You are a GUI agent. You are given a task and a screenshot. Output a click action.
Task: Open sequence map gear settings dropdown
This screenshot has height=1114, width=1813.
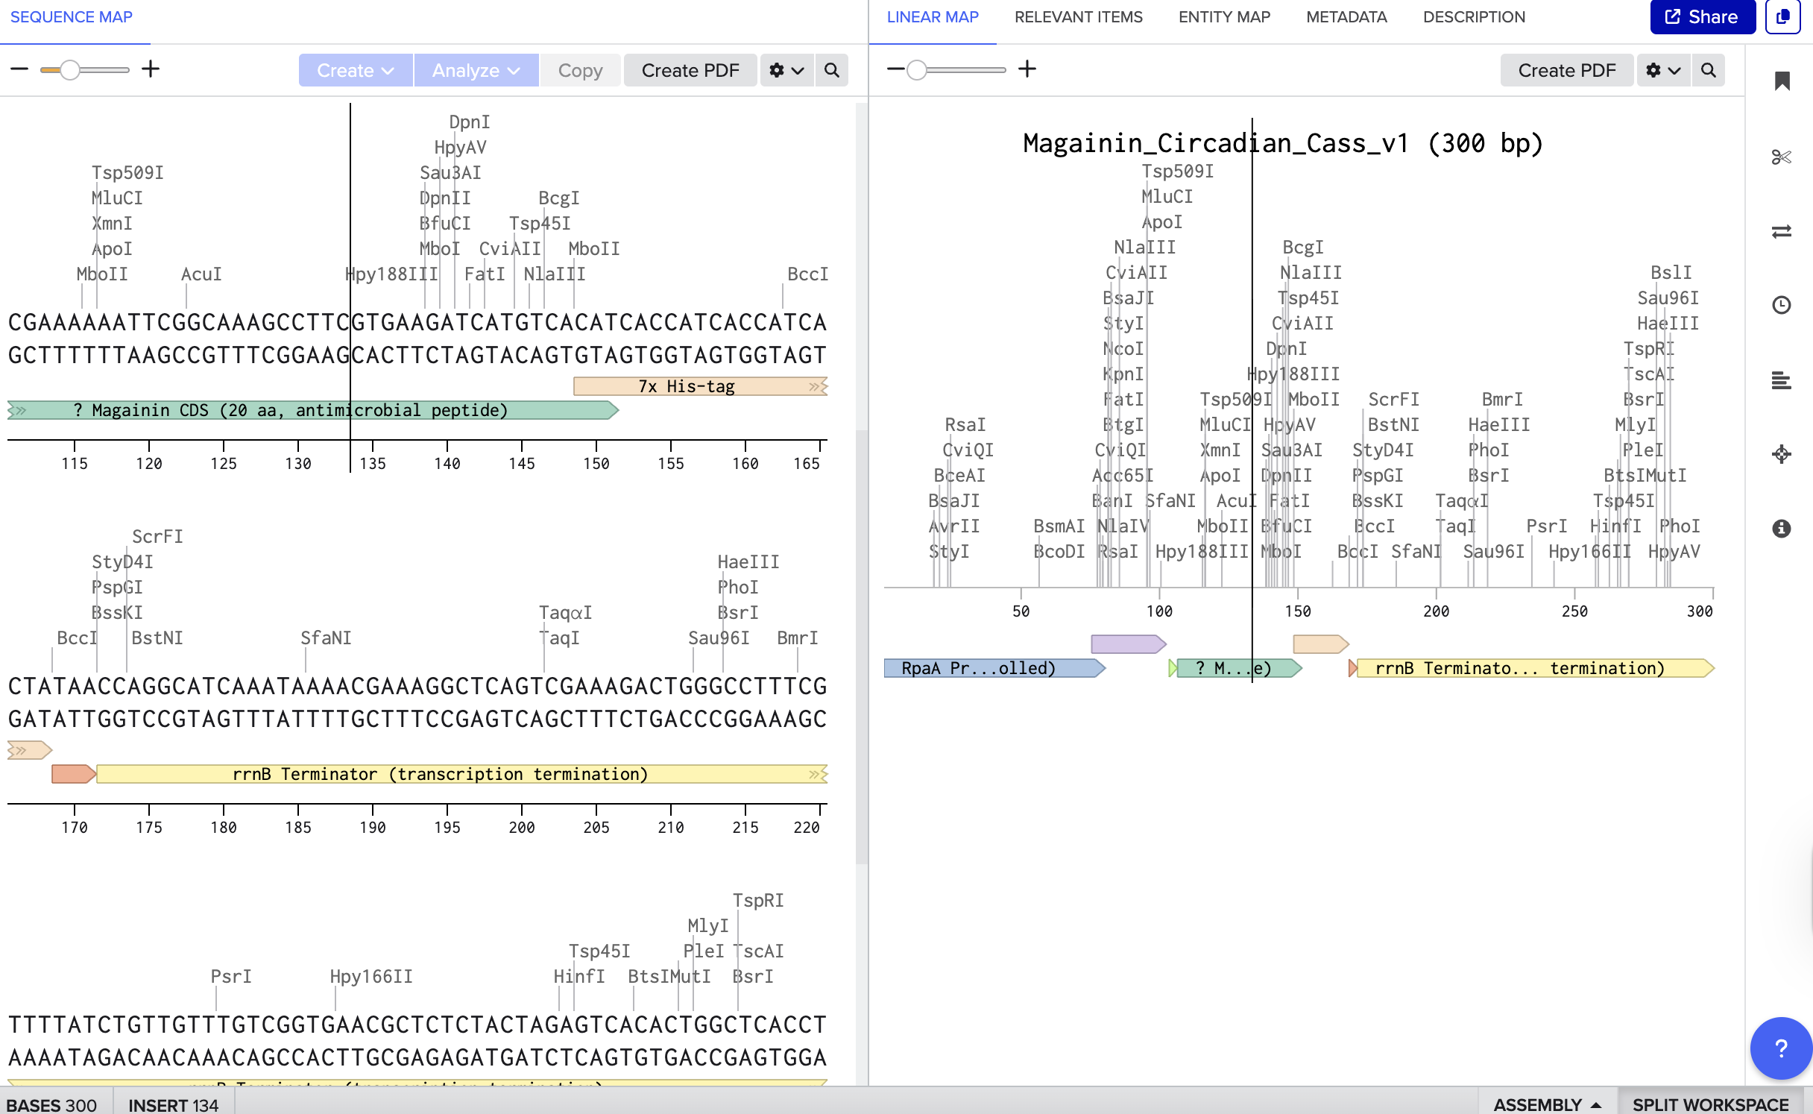pyautogui.click(x=786, y=70)
